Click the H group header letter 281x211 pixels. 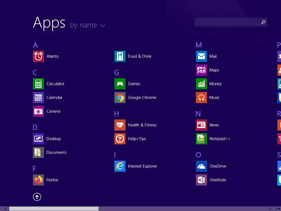116,114
